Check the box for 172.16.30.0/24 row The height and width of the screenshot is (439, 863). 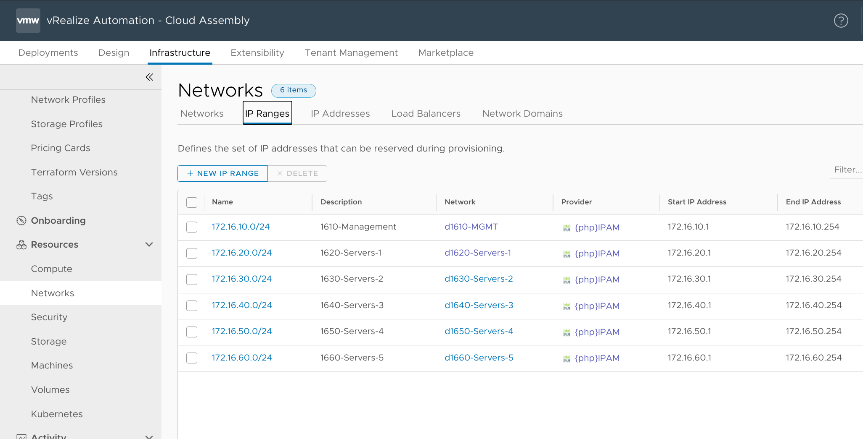point(192,280)
